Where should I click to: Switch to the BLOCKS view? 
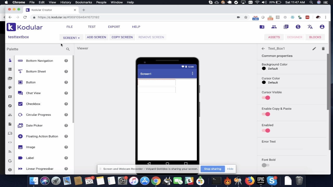point(315,37)
